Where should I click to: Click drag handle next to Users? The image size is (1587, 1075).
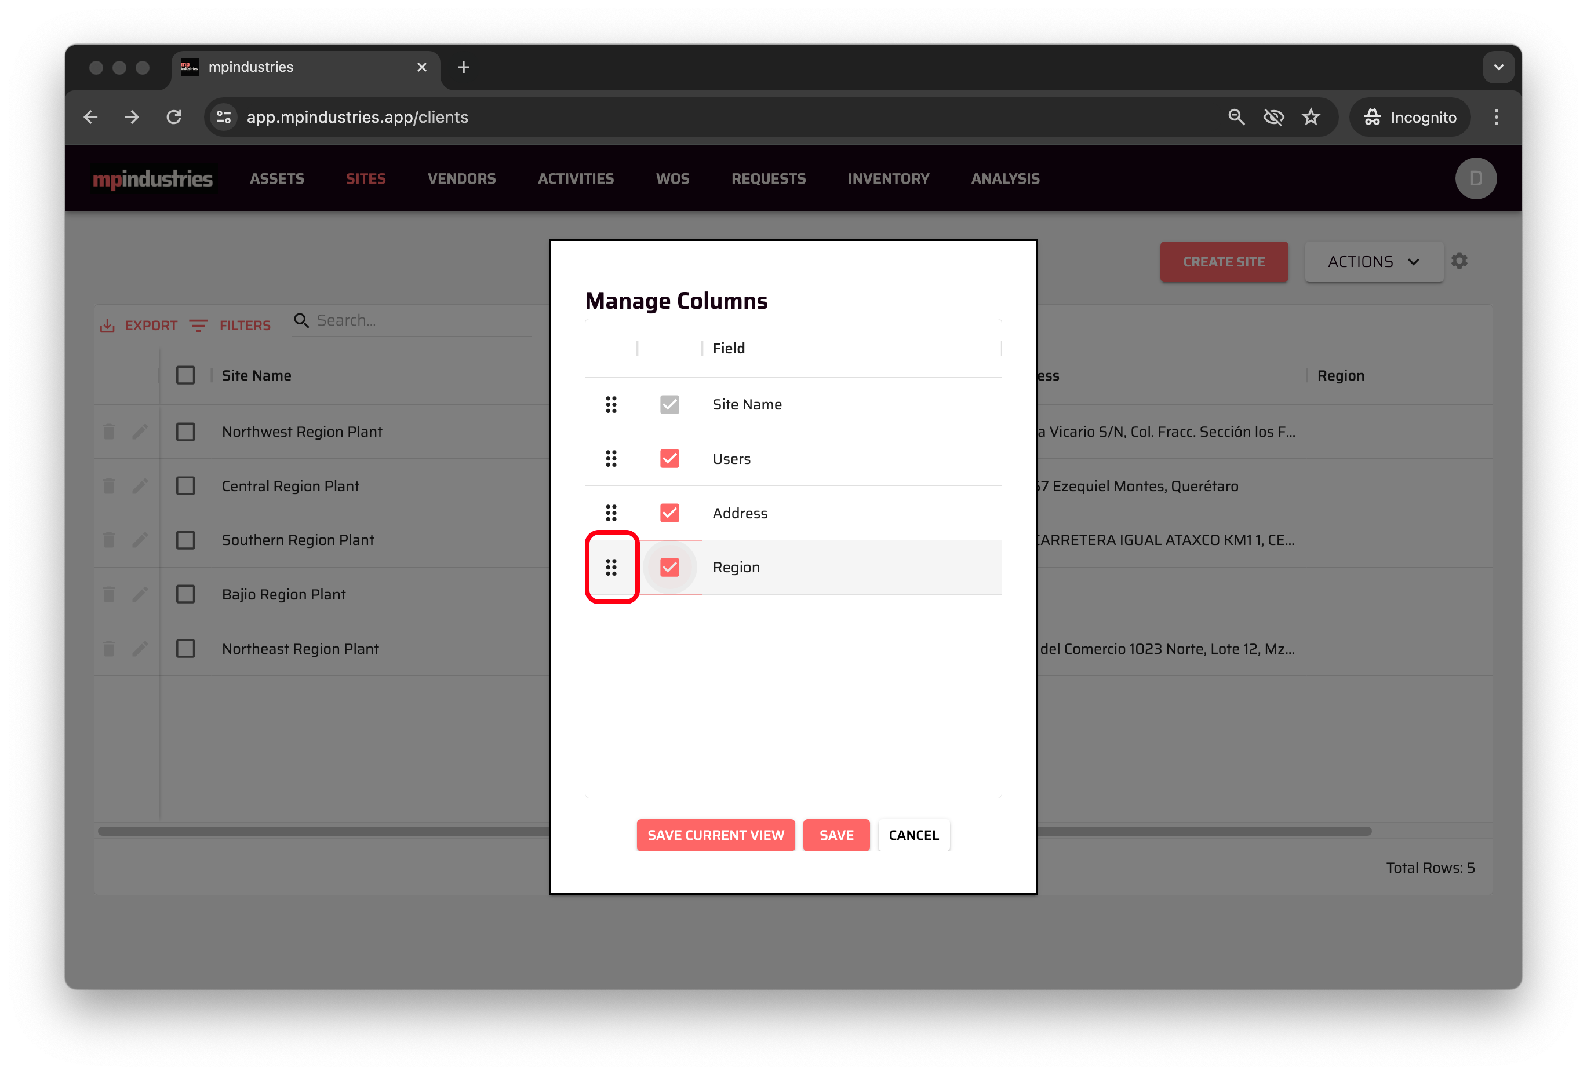[x=610, y=459]
